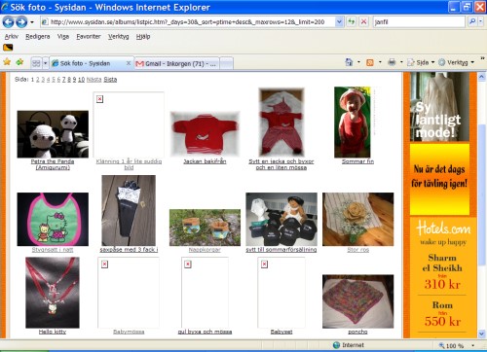Viewport: 487px width, 352px height.
Task: Open the Sida toolbar dropdown
Action: coord(421,62)
